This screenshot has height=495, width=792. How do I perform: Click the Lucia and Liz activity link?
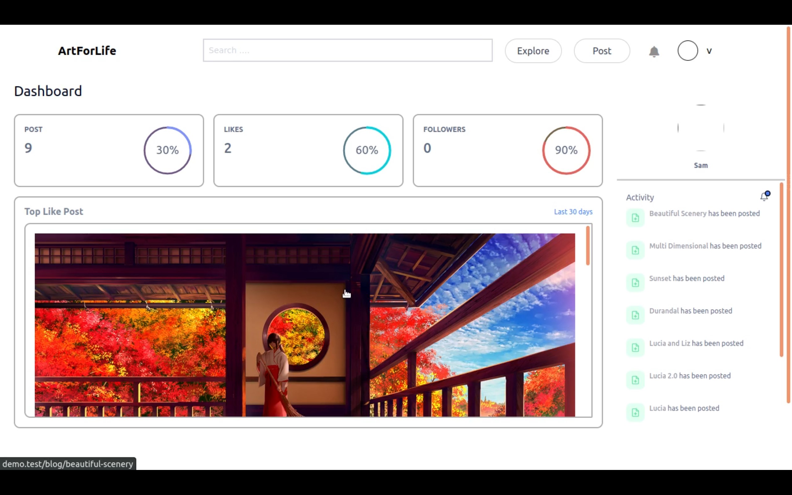(669, 343)
